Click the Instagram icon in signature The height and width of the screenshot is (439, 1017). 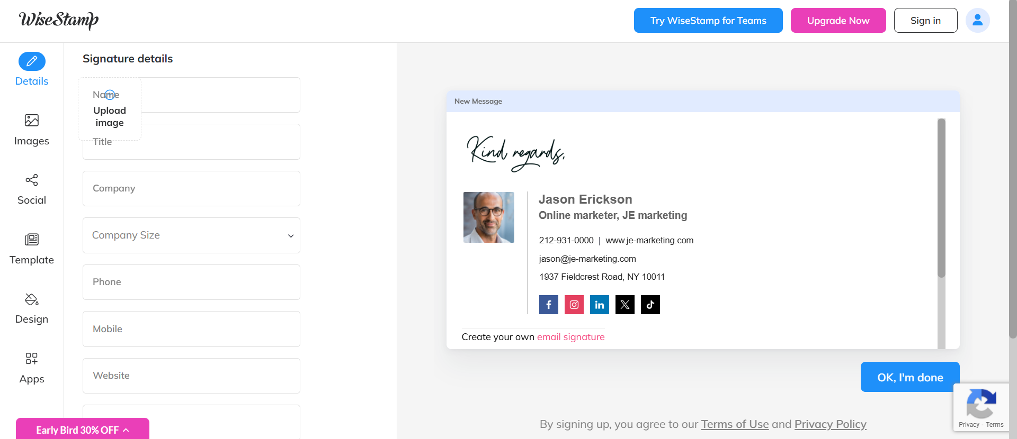(x=574, y=305)
